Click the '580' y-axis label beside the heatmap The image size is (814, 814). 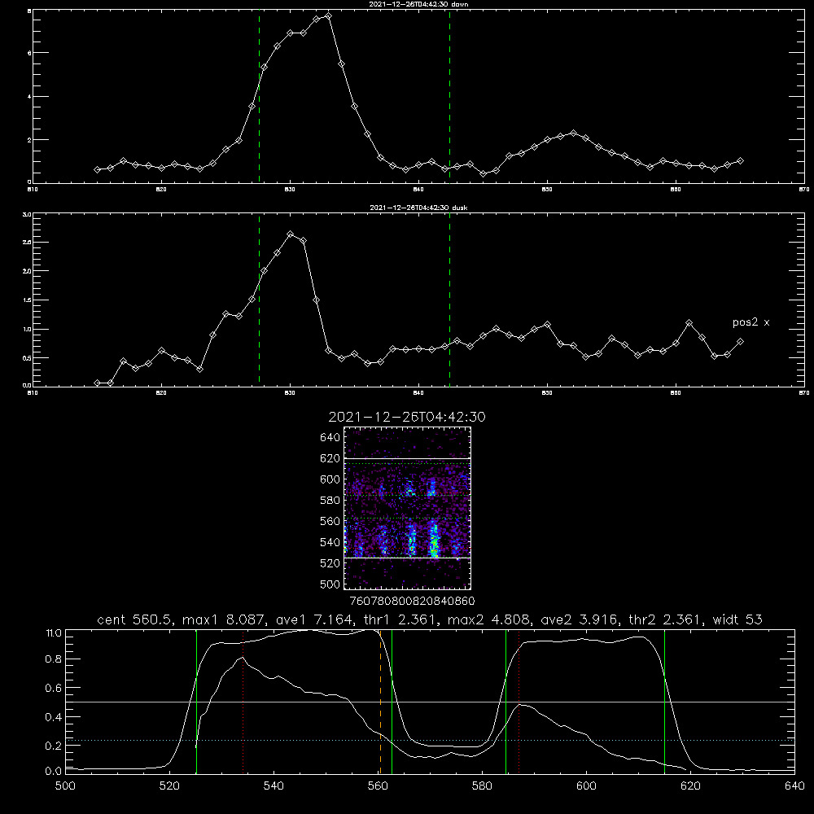tap(330, 501)
